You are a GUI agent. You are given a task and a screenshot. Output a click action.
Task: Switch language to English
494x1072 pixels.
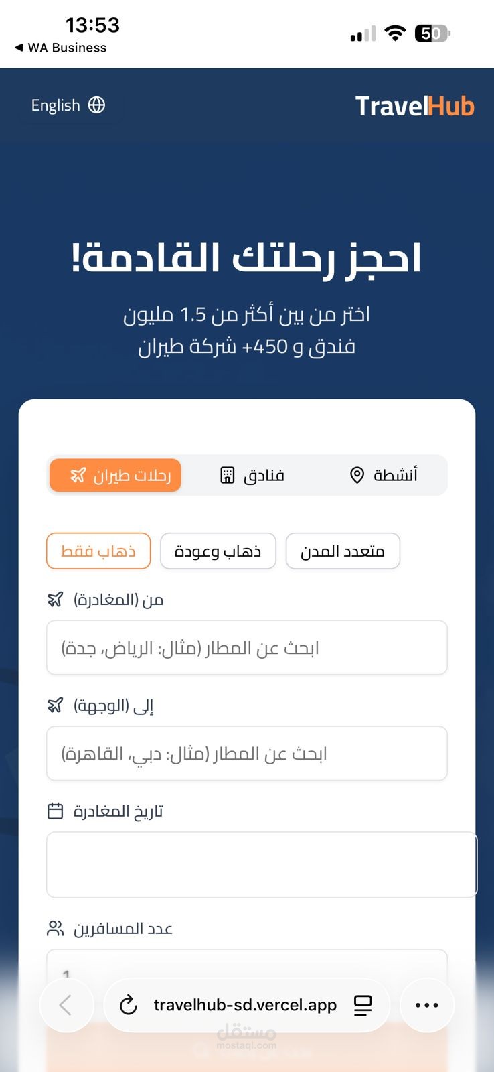click(56, 105)
